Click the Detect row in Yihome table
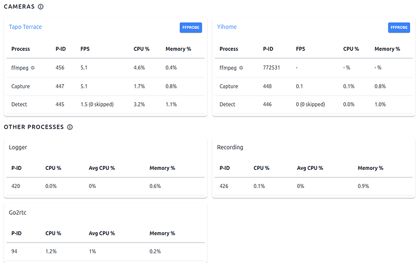418x263 pixels. tap(227, 104)
